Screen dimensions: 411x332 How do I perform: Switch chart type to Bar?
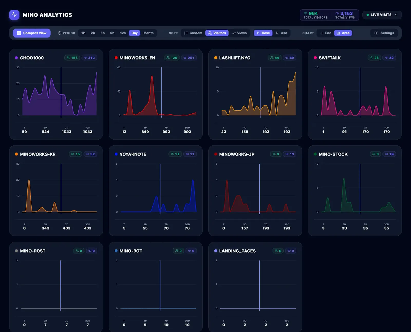325,33
